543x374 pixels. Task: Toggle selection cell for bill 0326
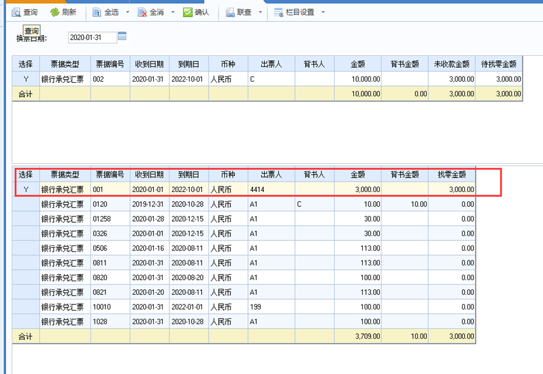26,233
